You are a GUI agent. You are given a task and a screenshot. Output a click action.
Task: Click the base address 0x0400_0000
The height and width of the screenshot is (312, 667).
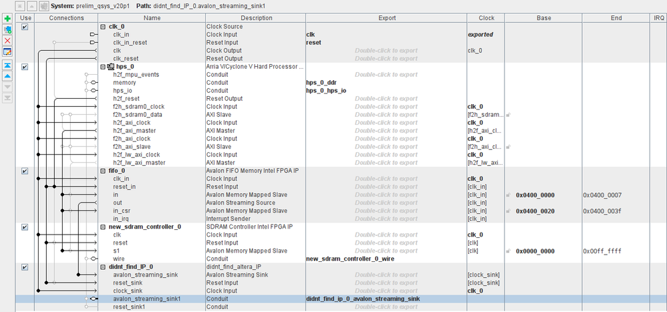tap(535, 195)
